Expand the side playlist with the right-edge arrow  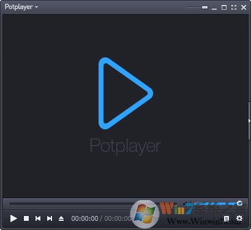249,121
